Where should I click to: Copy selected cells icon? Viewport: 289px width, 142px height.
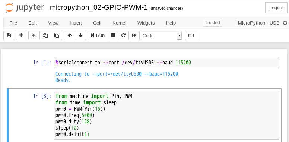point(45,35)
